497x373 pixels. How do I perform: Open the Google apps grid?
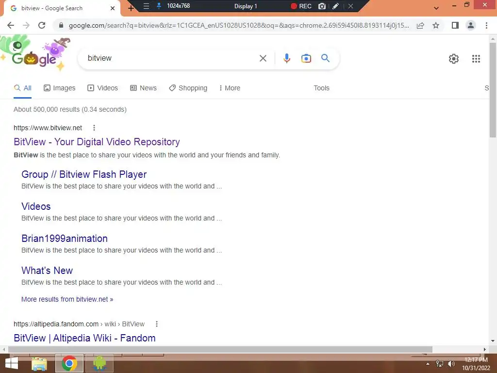pyautogui.click(x=476, y=59)
